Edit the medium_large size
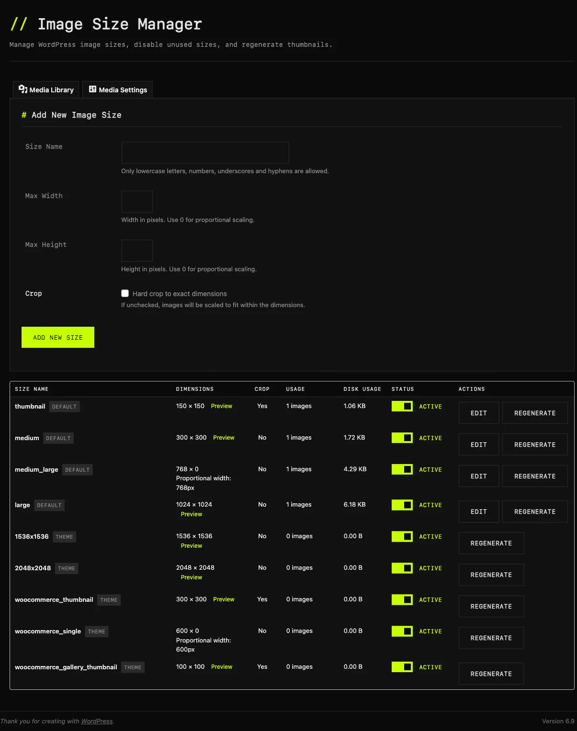Screen dimensions: 577x731 pos(478,476)
